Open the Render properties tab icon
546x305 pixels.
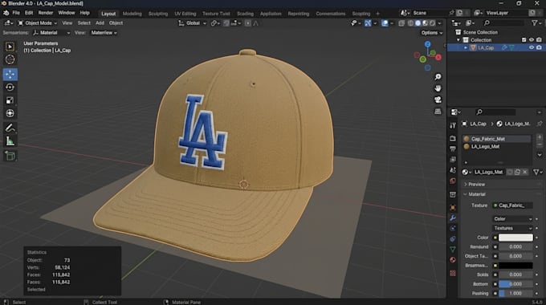pyautogui.click(x=453, y=139)
